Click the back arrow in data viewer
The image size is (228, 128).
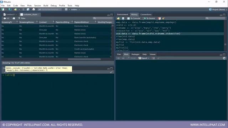coord(5,18)
